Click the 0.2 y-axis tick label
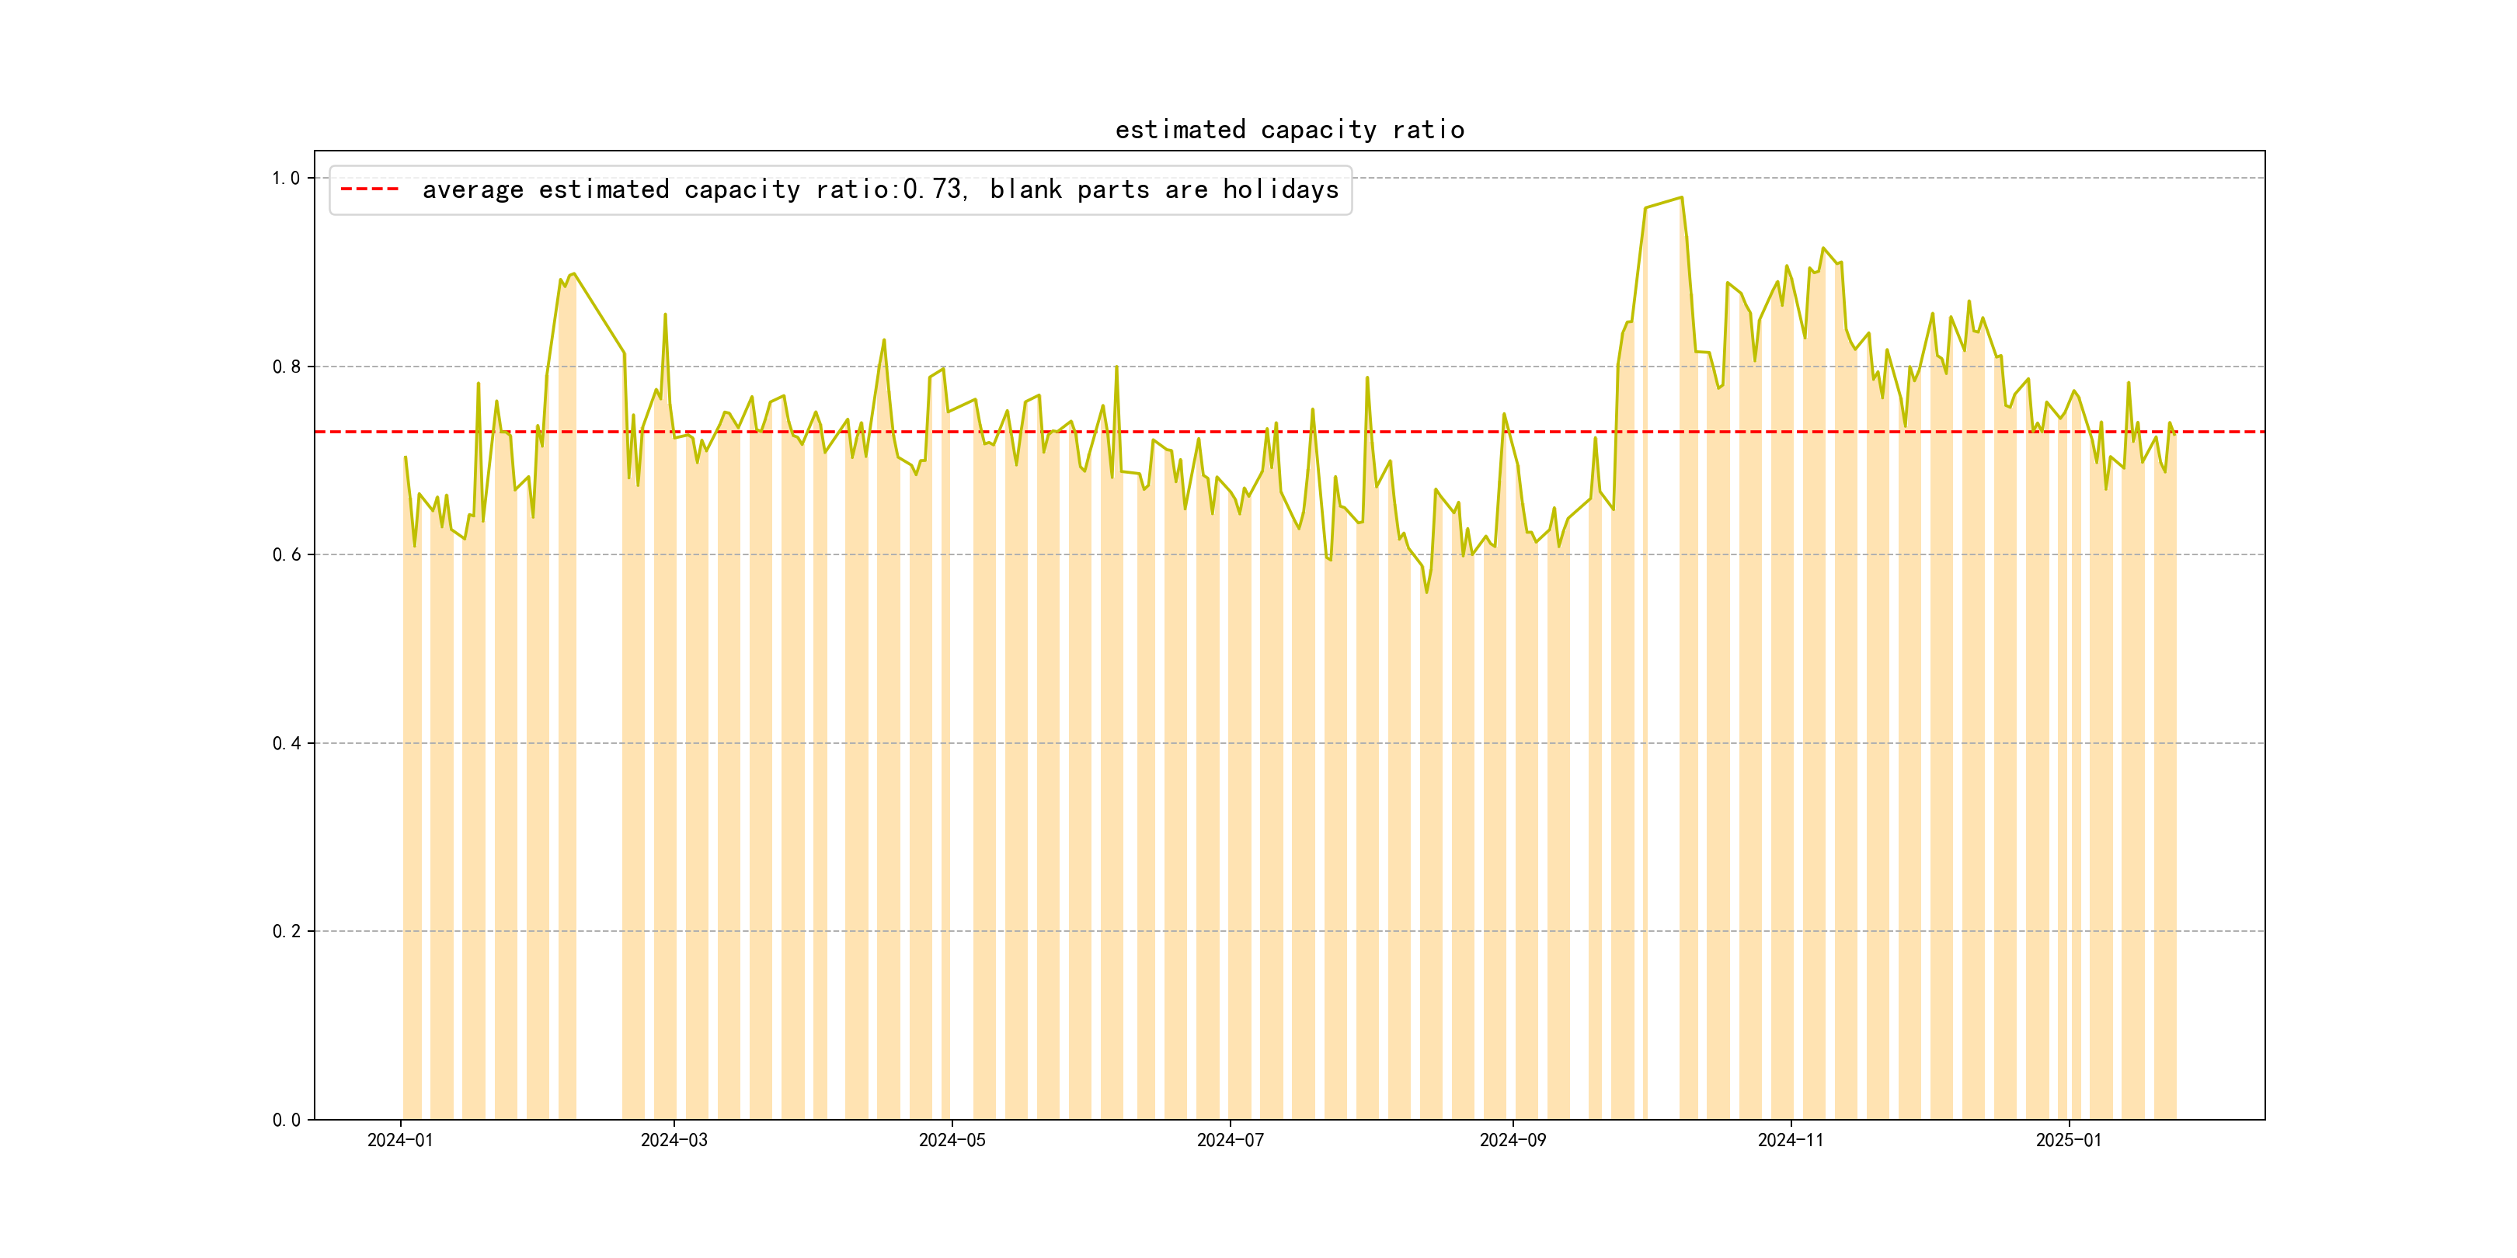Screen dimensions: 2517x1258 pyautogui.click(x=285, y=931)
